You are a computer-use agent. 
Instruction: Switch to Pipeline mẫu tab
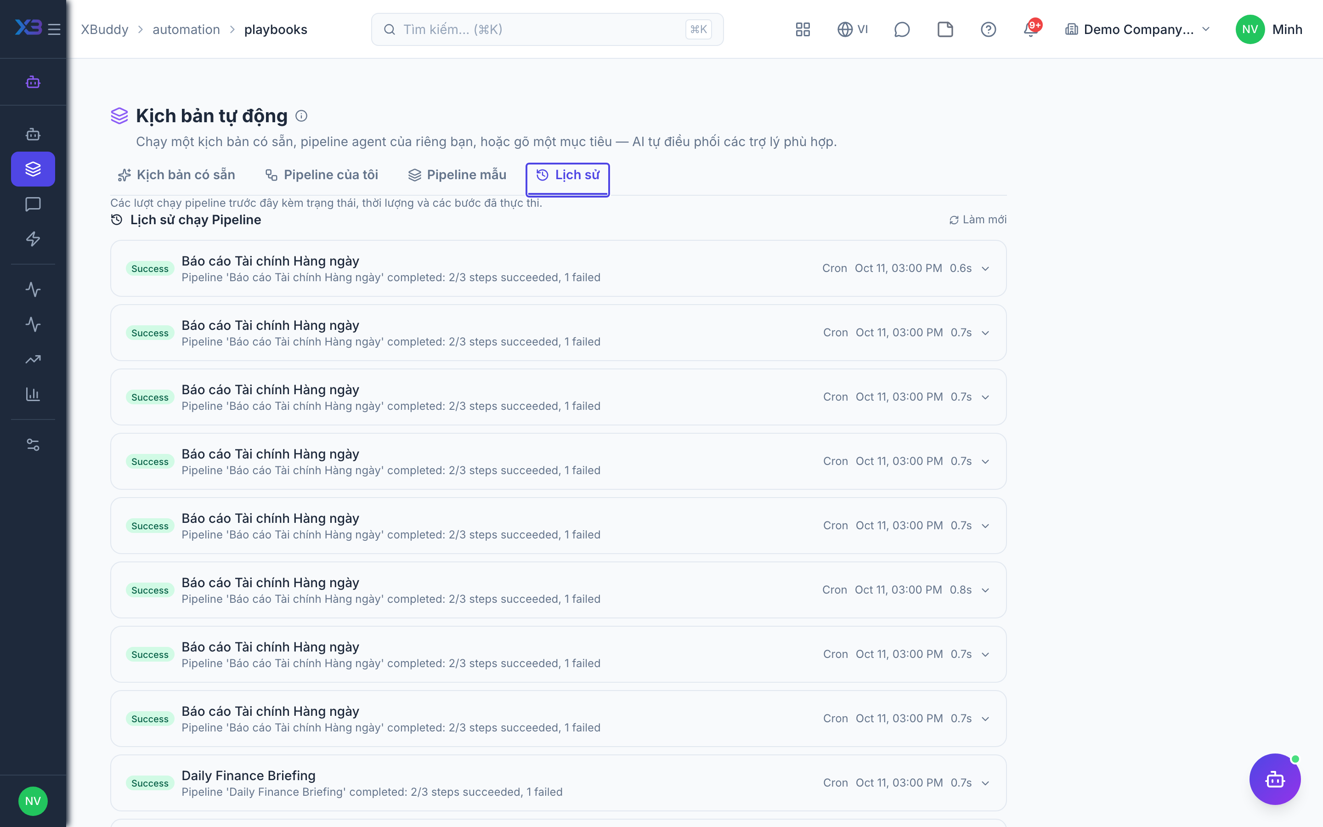pyautogui.click(x=457, y=175)
